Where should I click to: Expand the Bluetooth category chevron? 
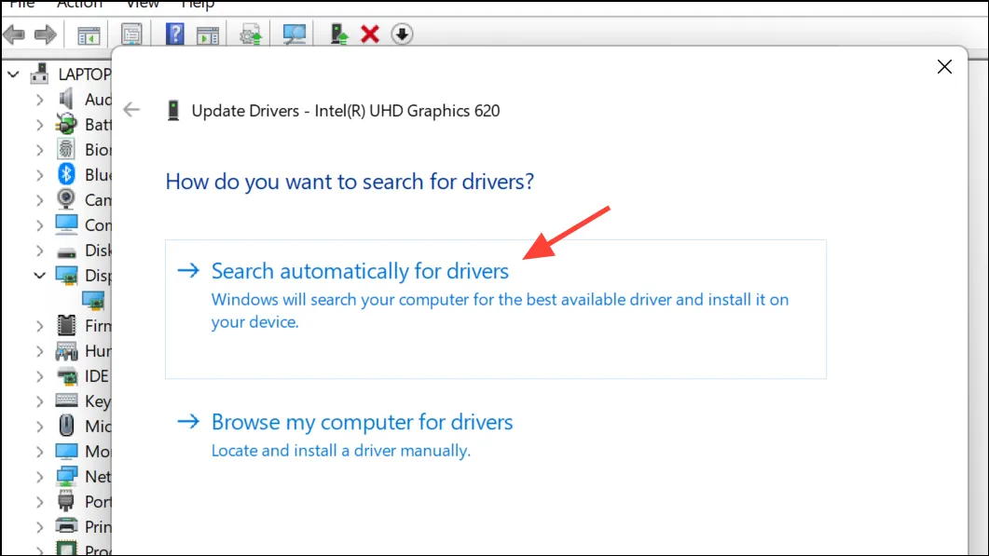click(x=39, y=175)
